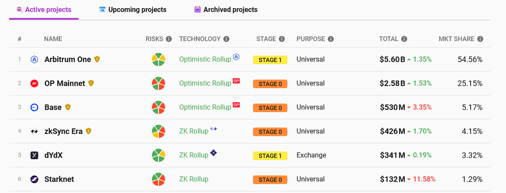Click the Total column info icon

coord(404,39)
